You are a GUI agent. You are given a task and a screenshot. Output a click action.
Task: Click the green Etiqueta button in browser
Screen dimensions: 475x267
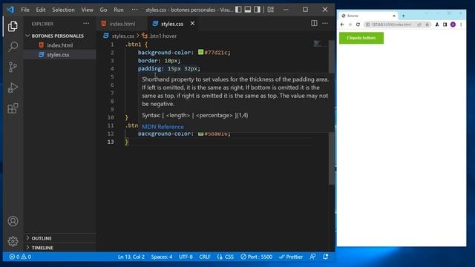pos(361,38)
